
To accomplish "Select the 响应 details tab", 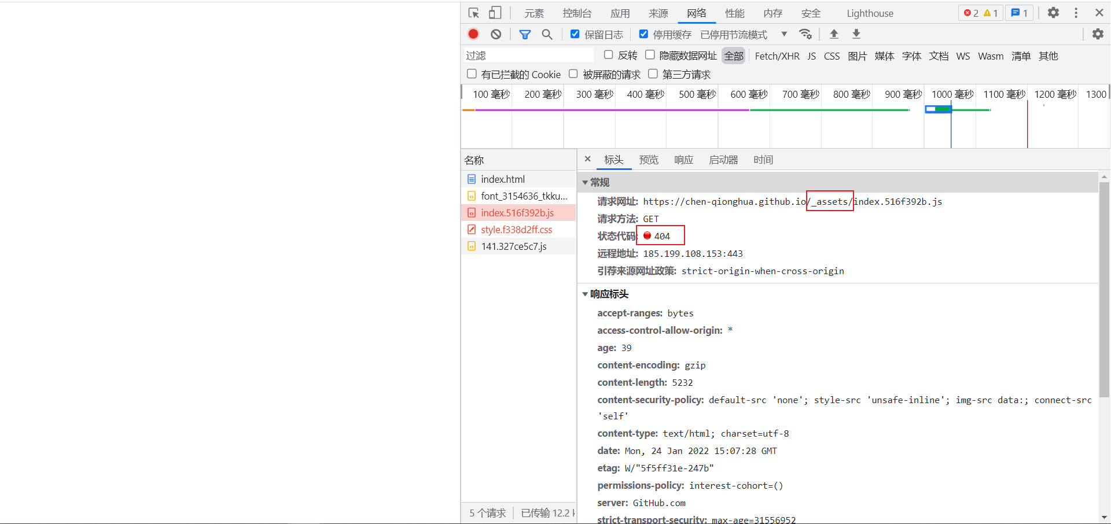I will point(683,160).
